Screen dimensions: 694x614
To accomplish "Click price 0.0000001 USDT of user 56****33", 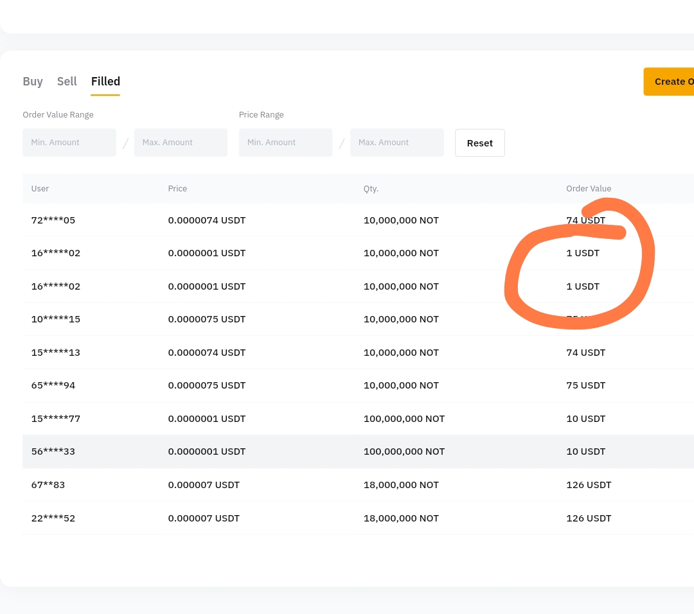I will pyautogui.click(x=207, y=452).
